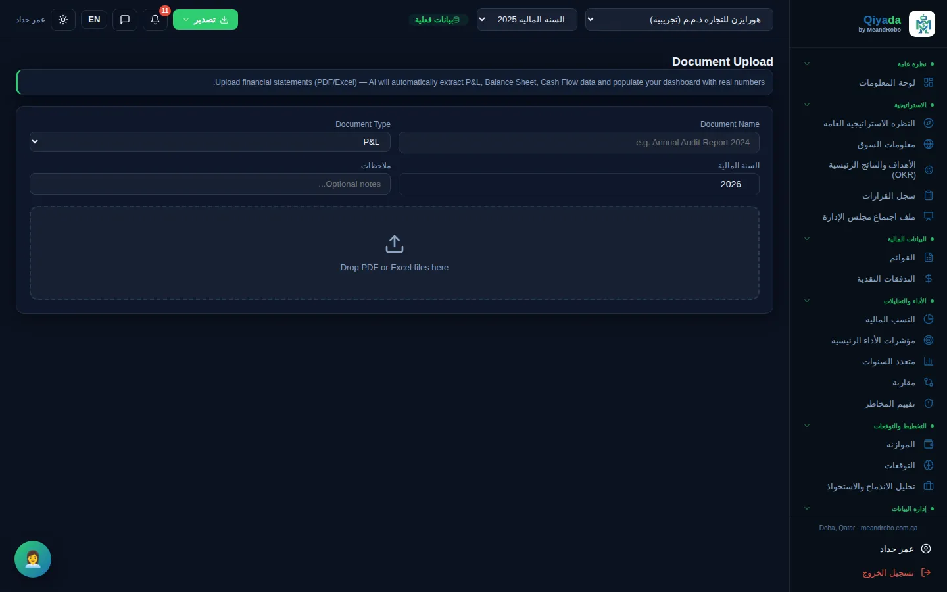Click the shield icon beside تقييم المخاطر
Screen dimensions: 947x592
(x=929, y=403)
